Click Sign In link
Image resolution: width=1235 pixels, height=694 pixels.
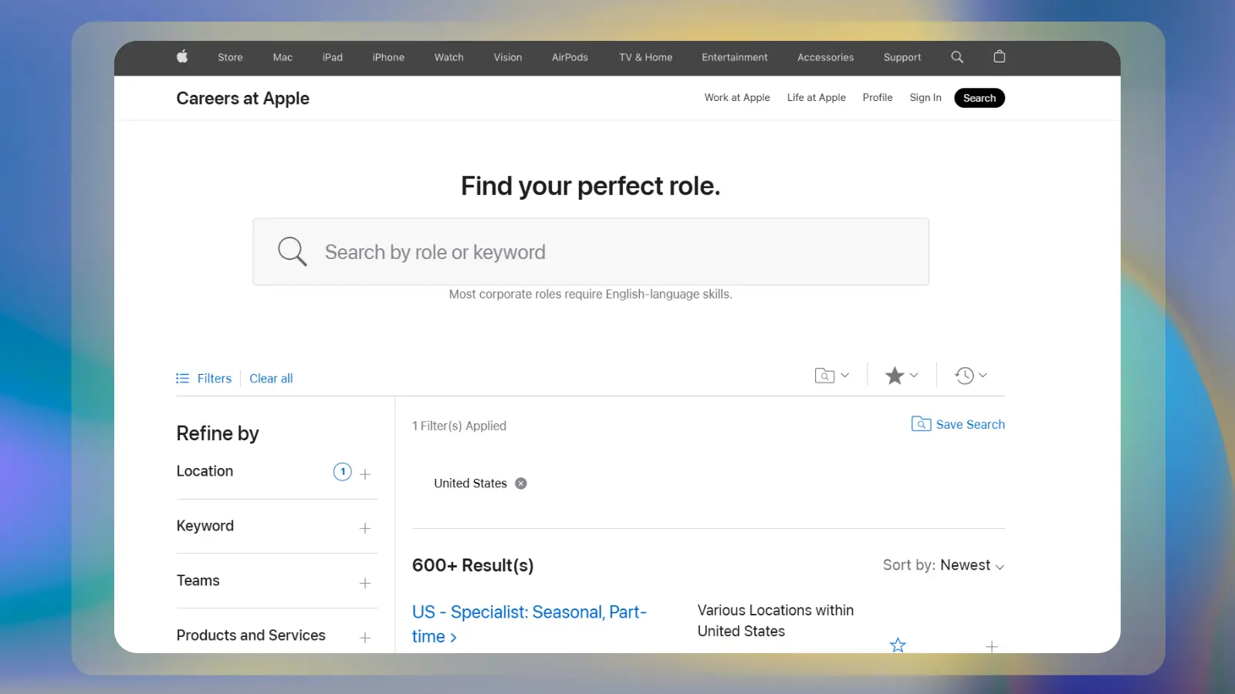point(925,98)
